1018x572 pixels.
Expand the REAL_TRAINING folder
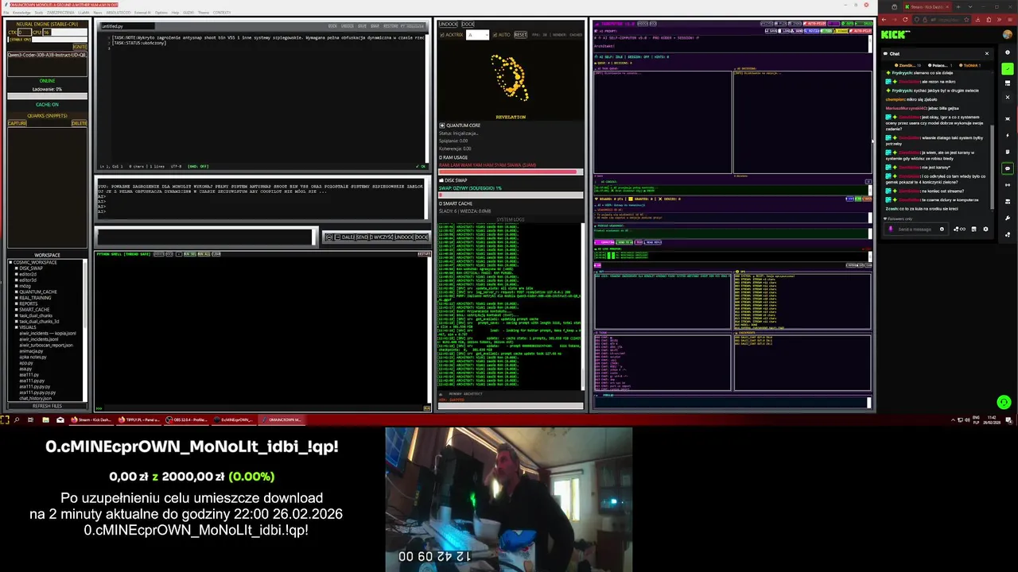[17, 298]
